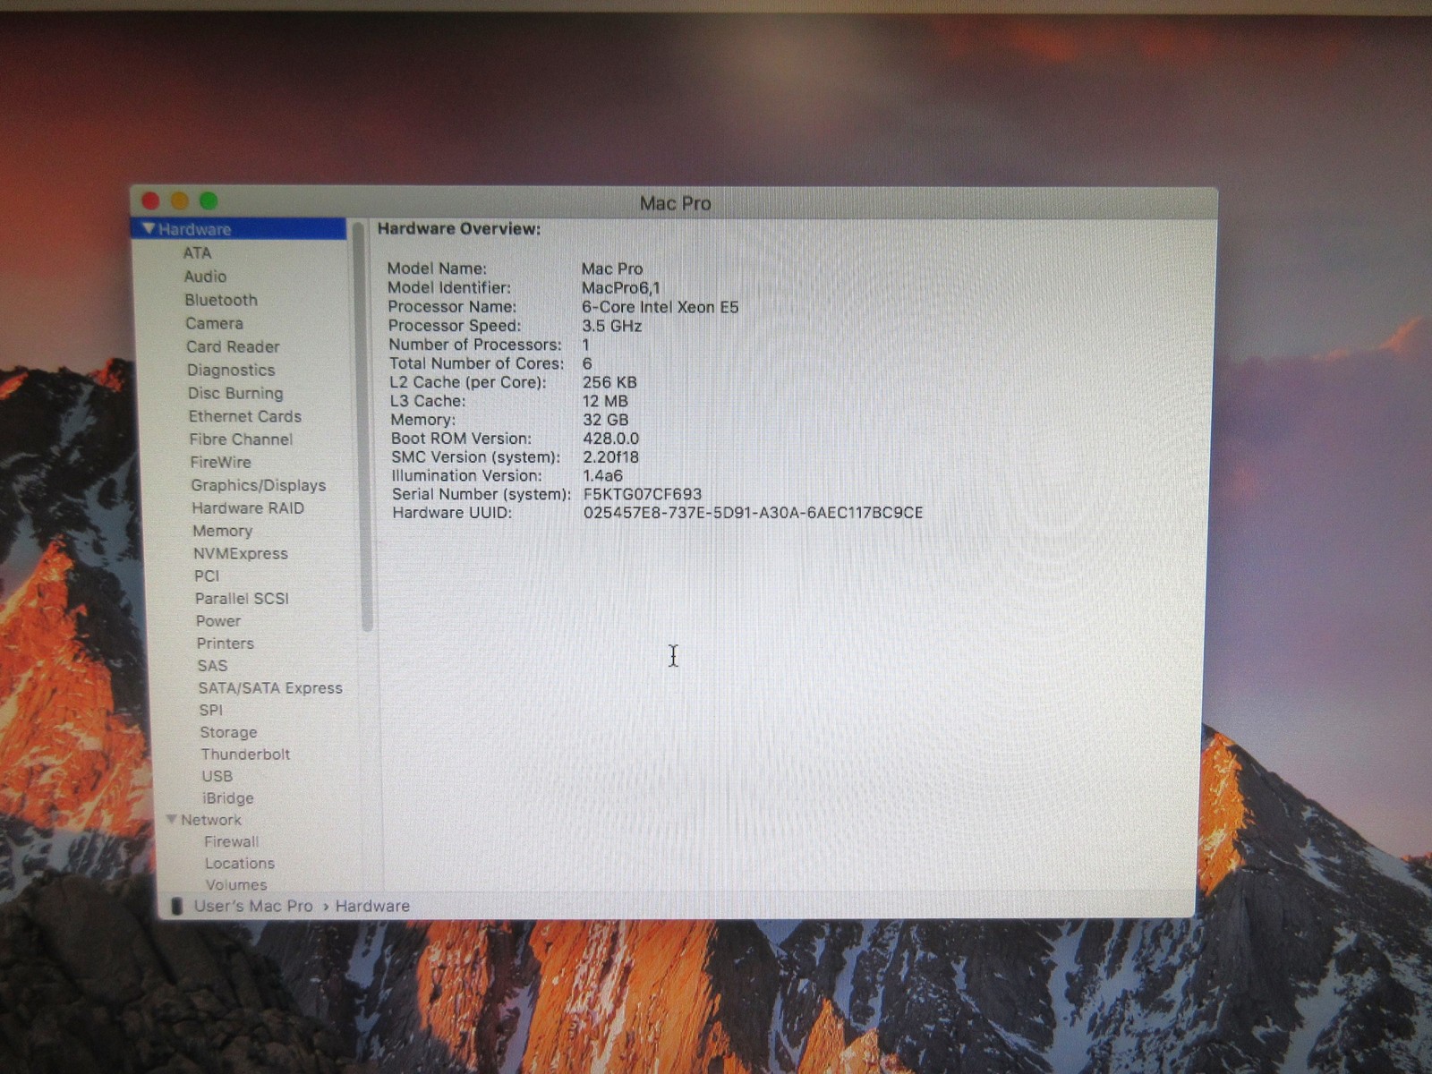The height and width of the screenshot is (1074, 1432).
Task: Open the SAS section
Action: coord(212,666)
